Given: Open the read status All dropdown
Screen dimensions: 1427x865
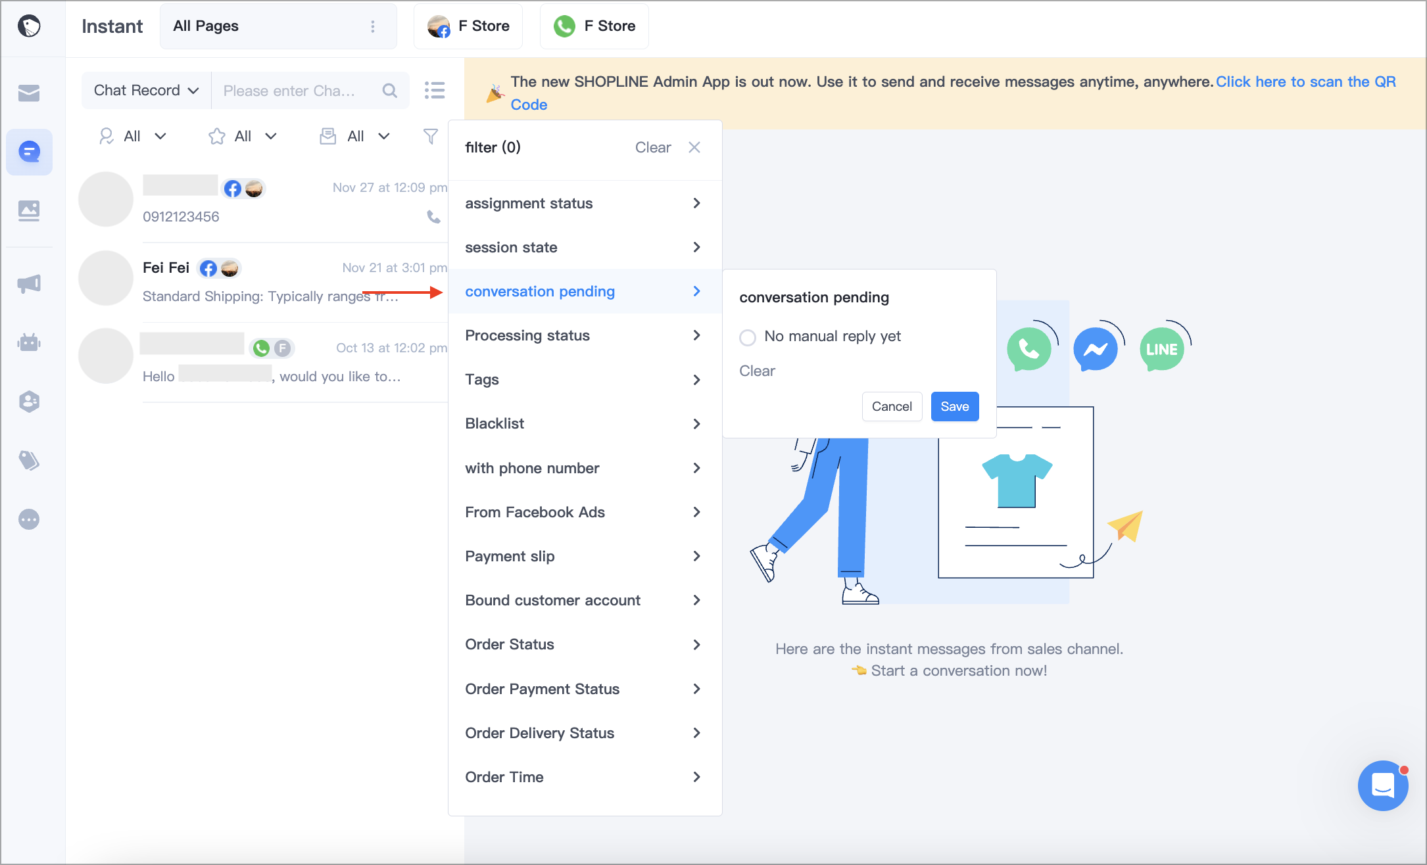Looking at the screenshot, I should pos(355,136).
